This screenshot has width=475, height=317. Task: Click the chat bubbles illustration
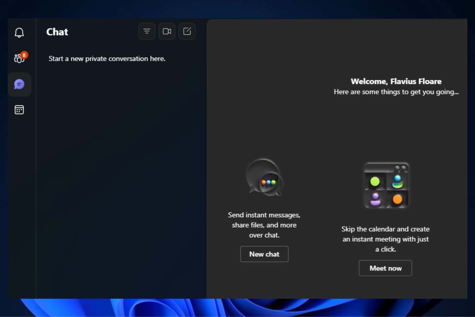tap(264, 177)
